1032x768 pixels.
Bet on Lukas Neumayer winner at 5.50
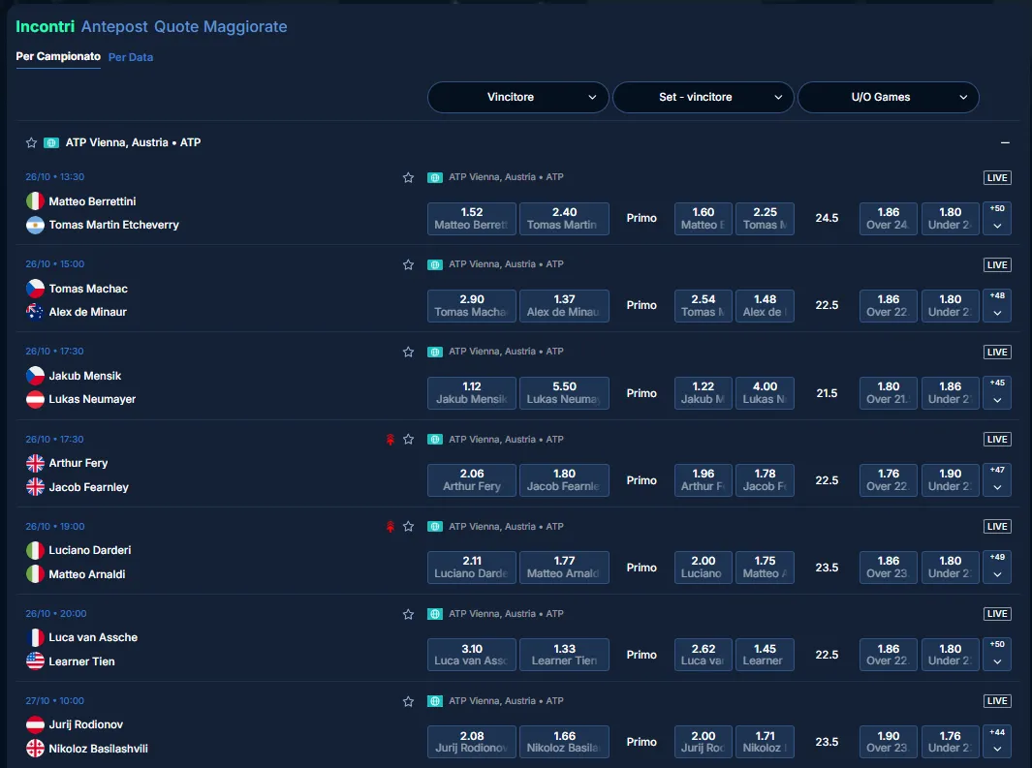564,393
